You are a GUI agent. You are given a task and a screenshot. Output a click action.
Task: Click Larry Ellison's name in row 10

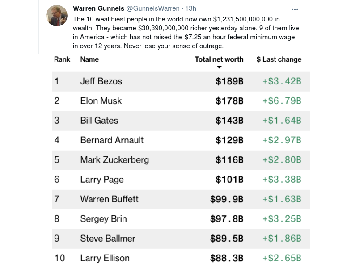105,258
